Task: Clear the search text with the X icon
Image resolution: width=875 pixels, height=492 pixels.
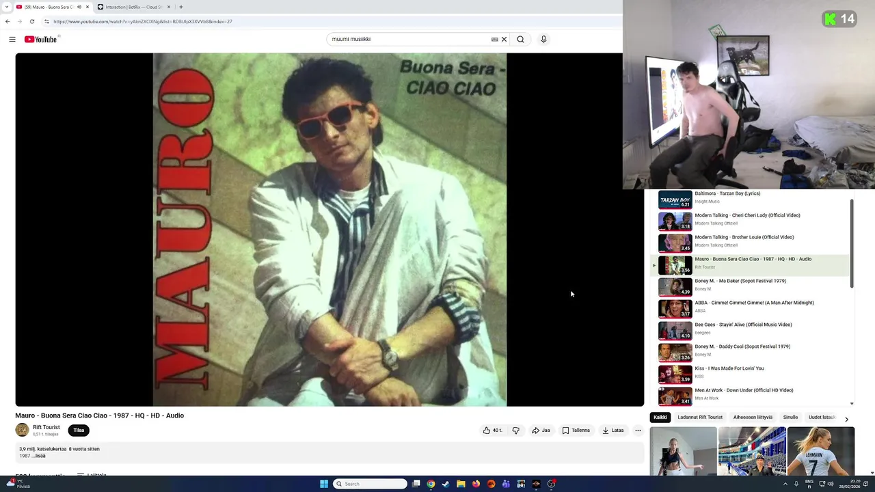Action: tap(504, 39)
